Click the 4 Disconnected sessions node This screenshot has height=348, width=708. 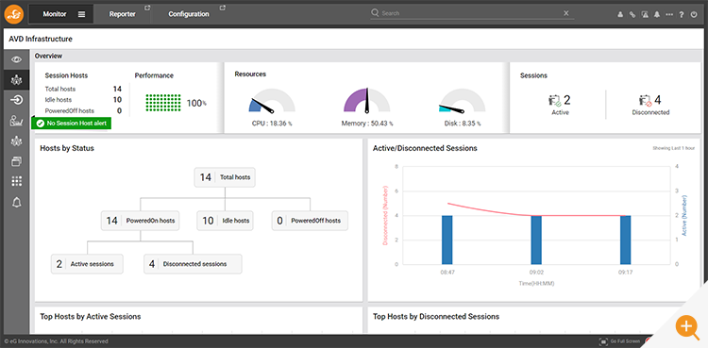point(193,264)
